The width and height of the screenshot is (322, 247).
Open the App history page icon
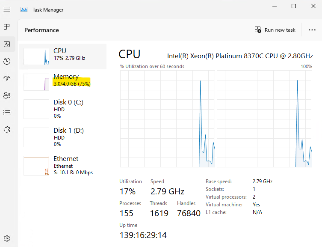click(7, 61)
